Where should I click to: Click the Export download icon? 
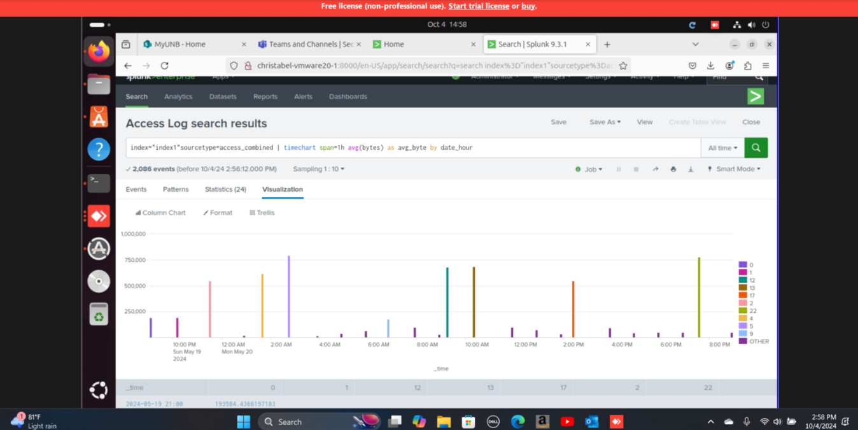pyautogui.click(x=691, y=169)
